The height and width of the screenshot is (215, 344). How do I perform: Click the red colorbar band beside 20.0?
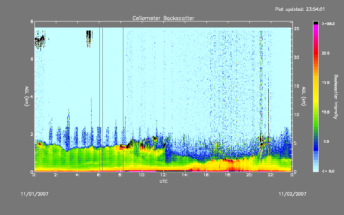[316, 53]
